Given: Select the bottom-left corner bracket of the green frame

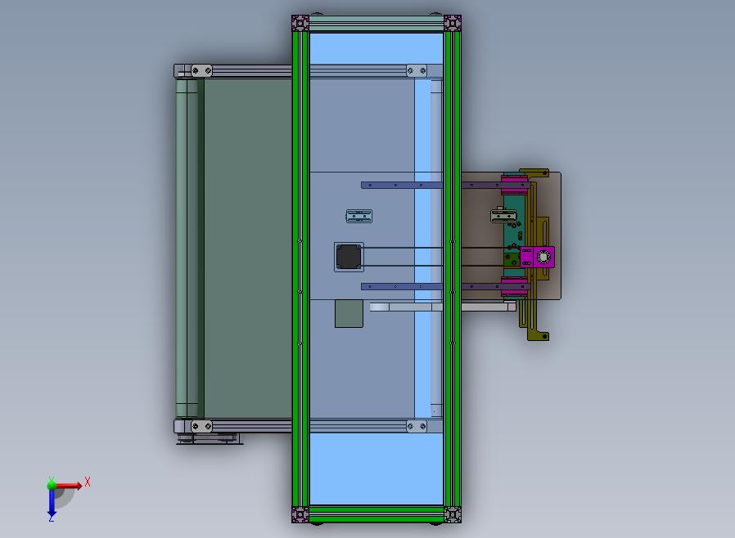Looking at the screenshot, I should [x=300, y=514].
